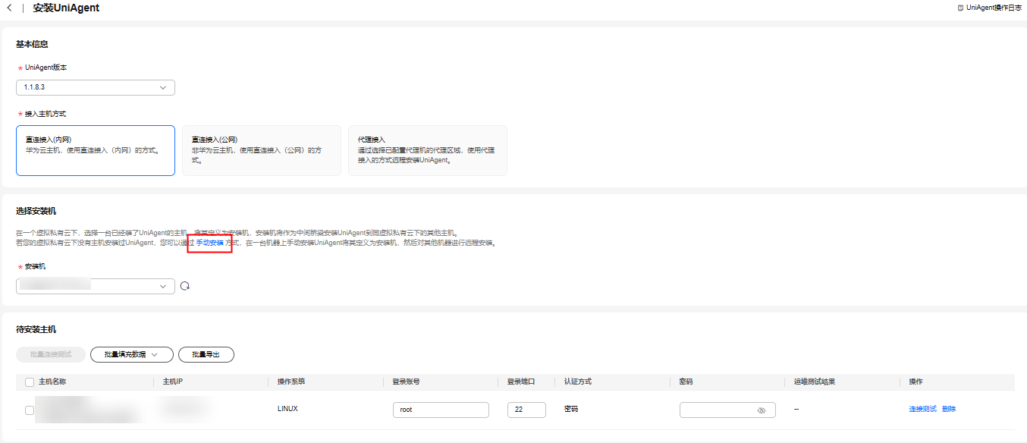Click the 批量连接测试 button

pyautogui.click(x=51, y=354)
